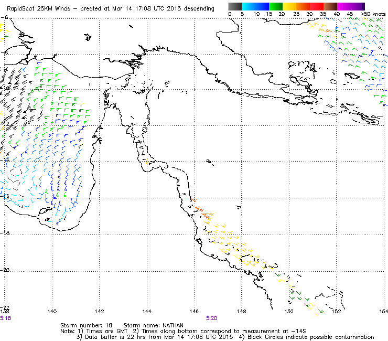Click the purple 5:20 time label
Viewport: 388px width, 341px height.
pyautogui.click(x=212, y=318)
